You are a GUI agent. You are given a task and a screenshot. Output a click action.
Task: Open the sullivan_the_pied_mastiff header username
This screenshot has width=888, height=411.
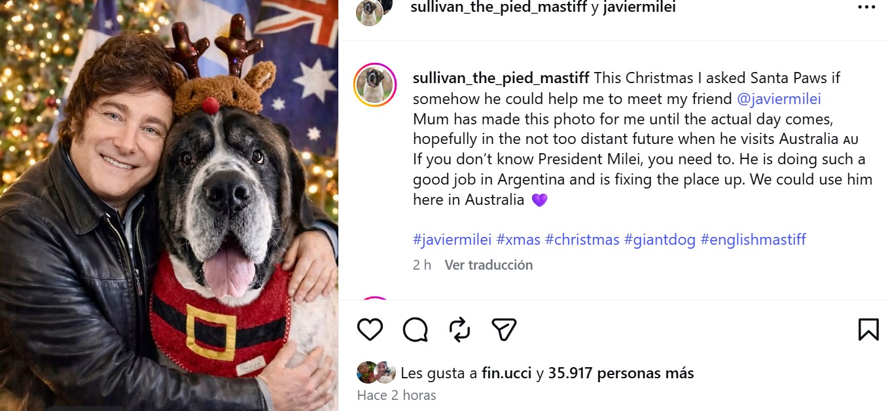point(499,7)
